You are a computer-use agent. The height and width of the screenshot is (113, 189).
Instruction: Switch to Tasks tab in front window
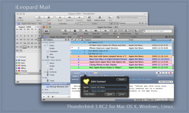point(134,37)
